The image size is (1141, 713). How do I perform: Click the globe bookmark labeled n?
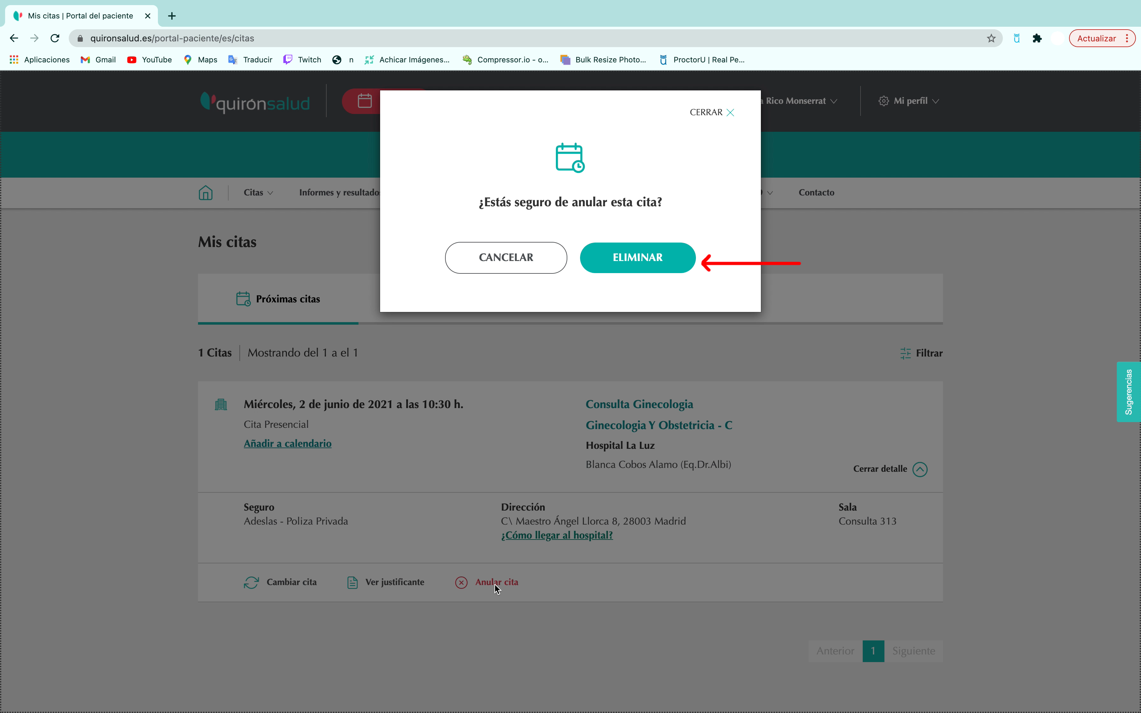pos(343,60)
